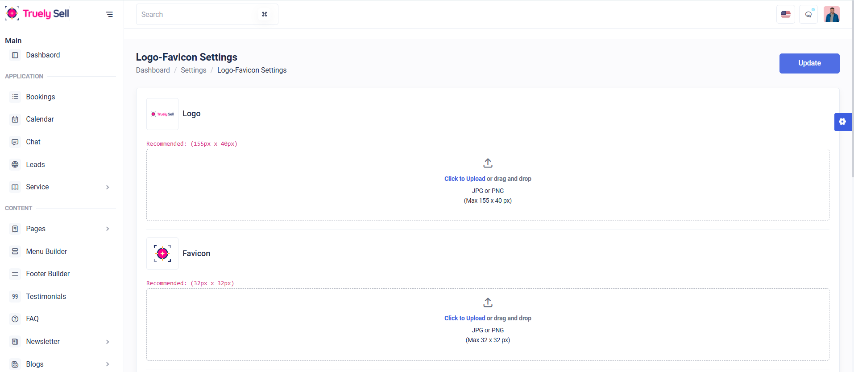
Task: Expand the Service submenu
Action: tap(108, 187)
